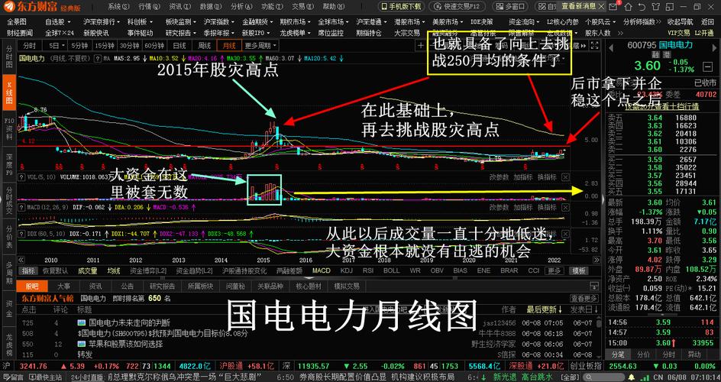721x382 pixels.
Task: Click the settings icon beside MACD indicator label
Action: tap(21, 206)
